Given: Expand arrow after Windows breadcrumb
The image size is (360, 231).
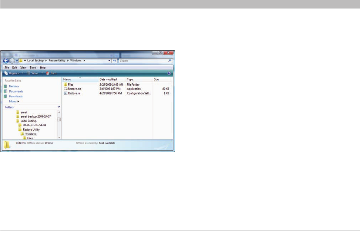Looking at the screenshot, I should point(84,61).
